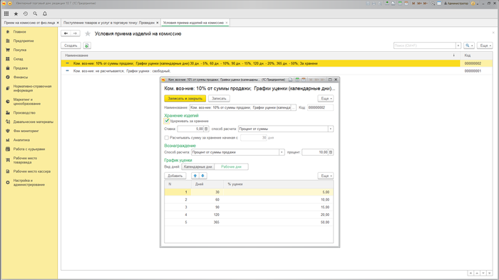
Task: Open notifications bell icon
Action: click(45, 14)
